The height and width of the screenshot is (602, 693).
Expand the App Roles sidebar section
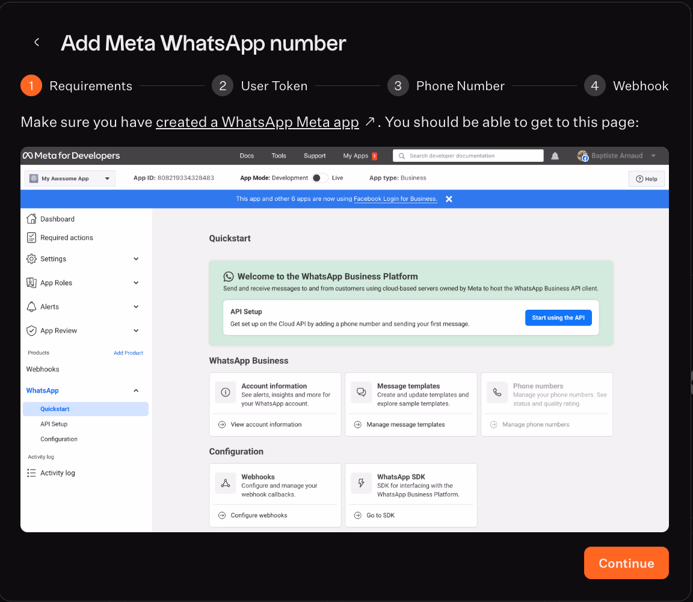(136, 283)
